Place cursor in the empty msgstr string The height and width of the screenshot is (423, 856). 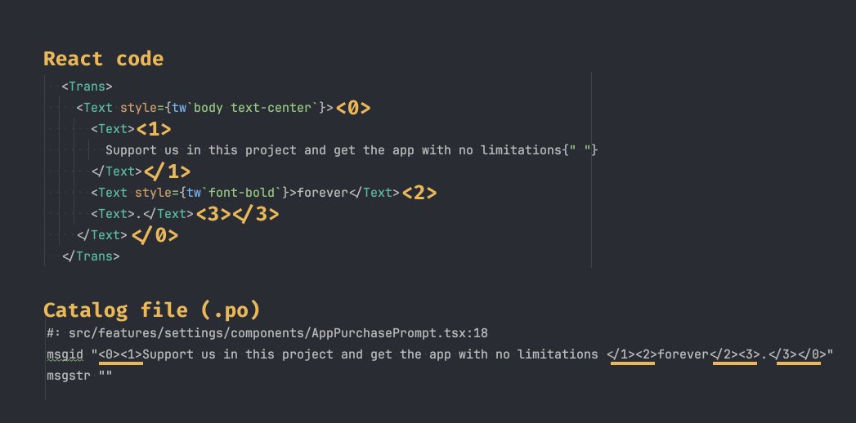point(105,376)
